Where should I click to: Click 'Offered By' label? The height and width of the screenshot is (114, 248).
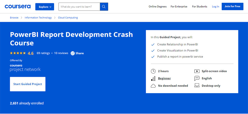click(16, 61)
